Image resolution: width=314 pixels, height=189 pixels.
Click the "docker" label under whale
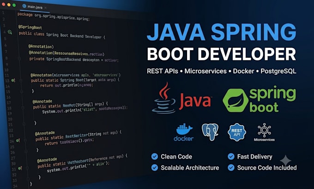(184, 139)
